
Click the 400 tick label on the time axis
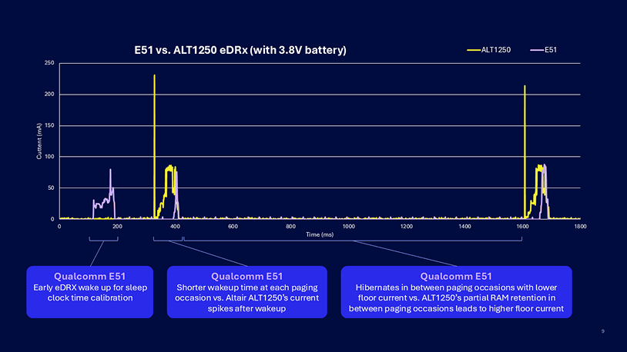click(x=175, y=226)
